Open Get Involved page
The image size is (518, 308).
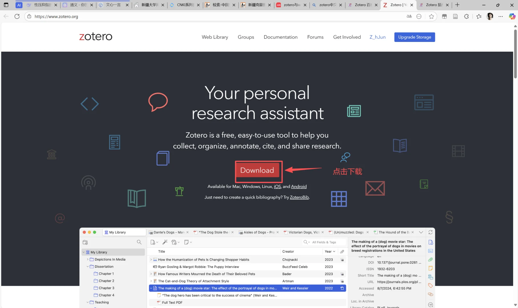(347, 37)
